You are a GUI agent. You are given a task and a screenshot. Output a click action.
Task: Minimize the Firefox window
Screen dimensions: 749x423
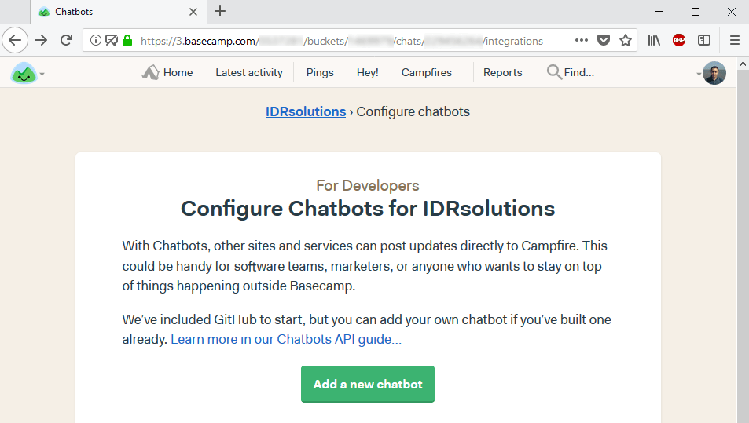[659, 12]
